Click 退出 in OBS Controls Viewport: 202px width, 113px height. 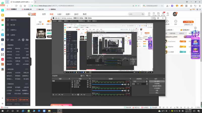click(157, 93)
